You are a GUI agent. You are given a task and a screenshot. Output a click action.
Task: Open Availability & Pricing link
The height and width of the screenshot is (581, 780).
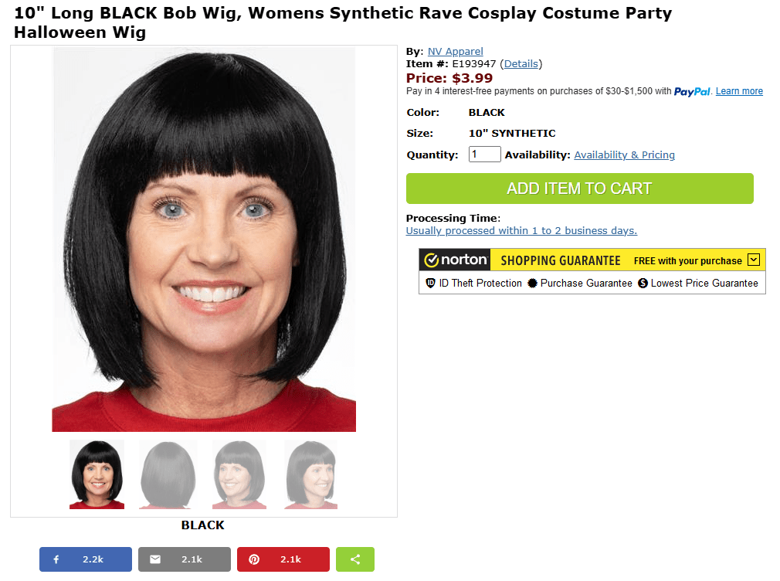(x=624, y=155)
